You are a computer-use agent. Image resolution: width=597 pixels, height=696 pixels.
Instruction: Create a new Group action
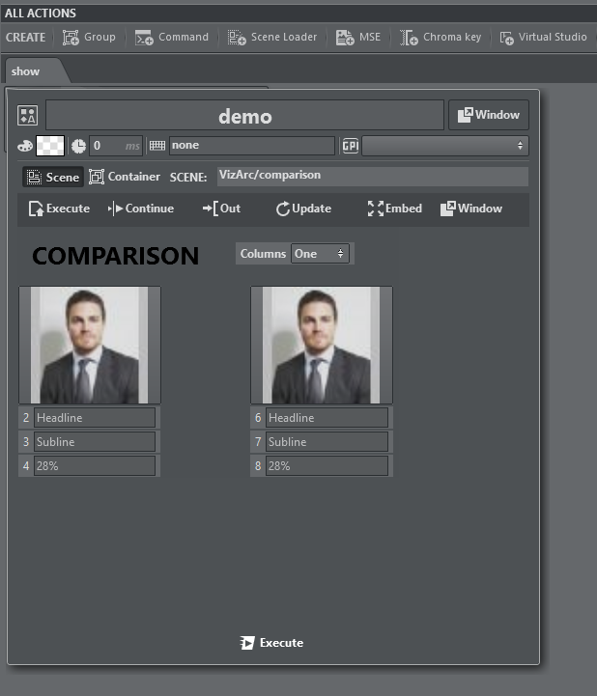89,38
